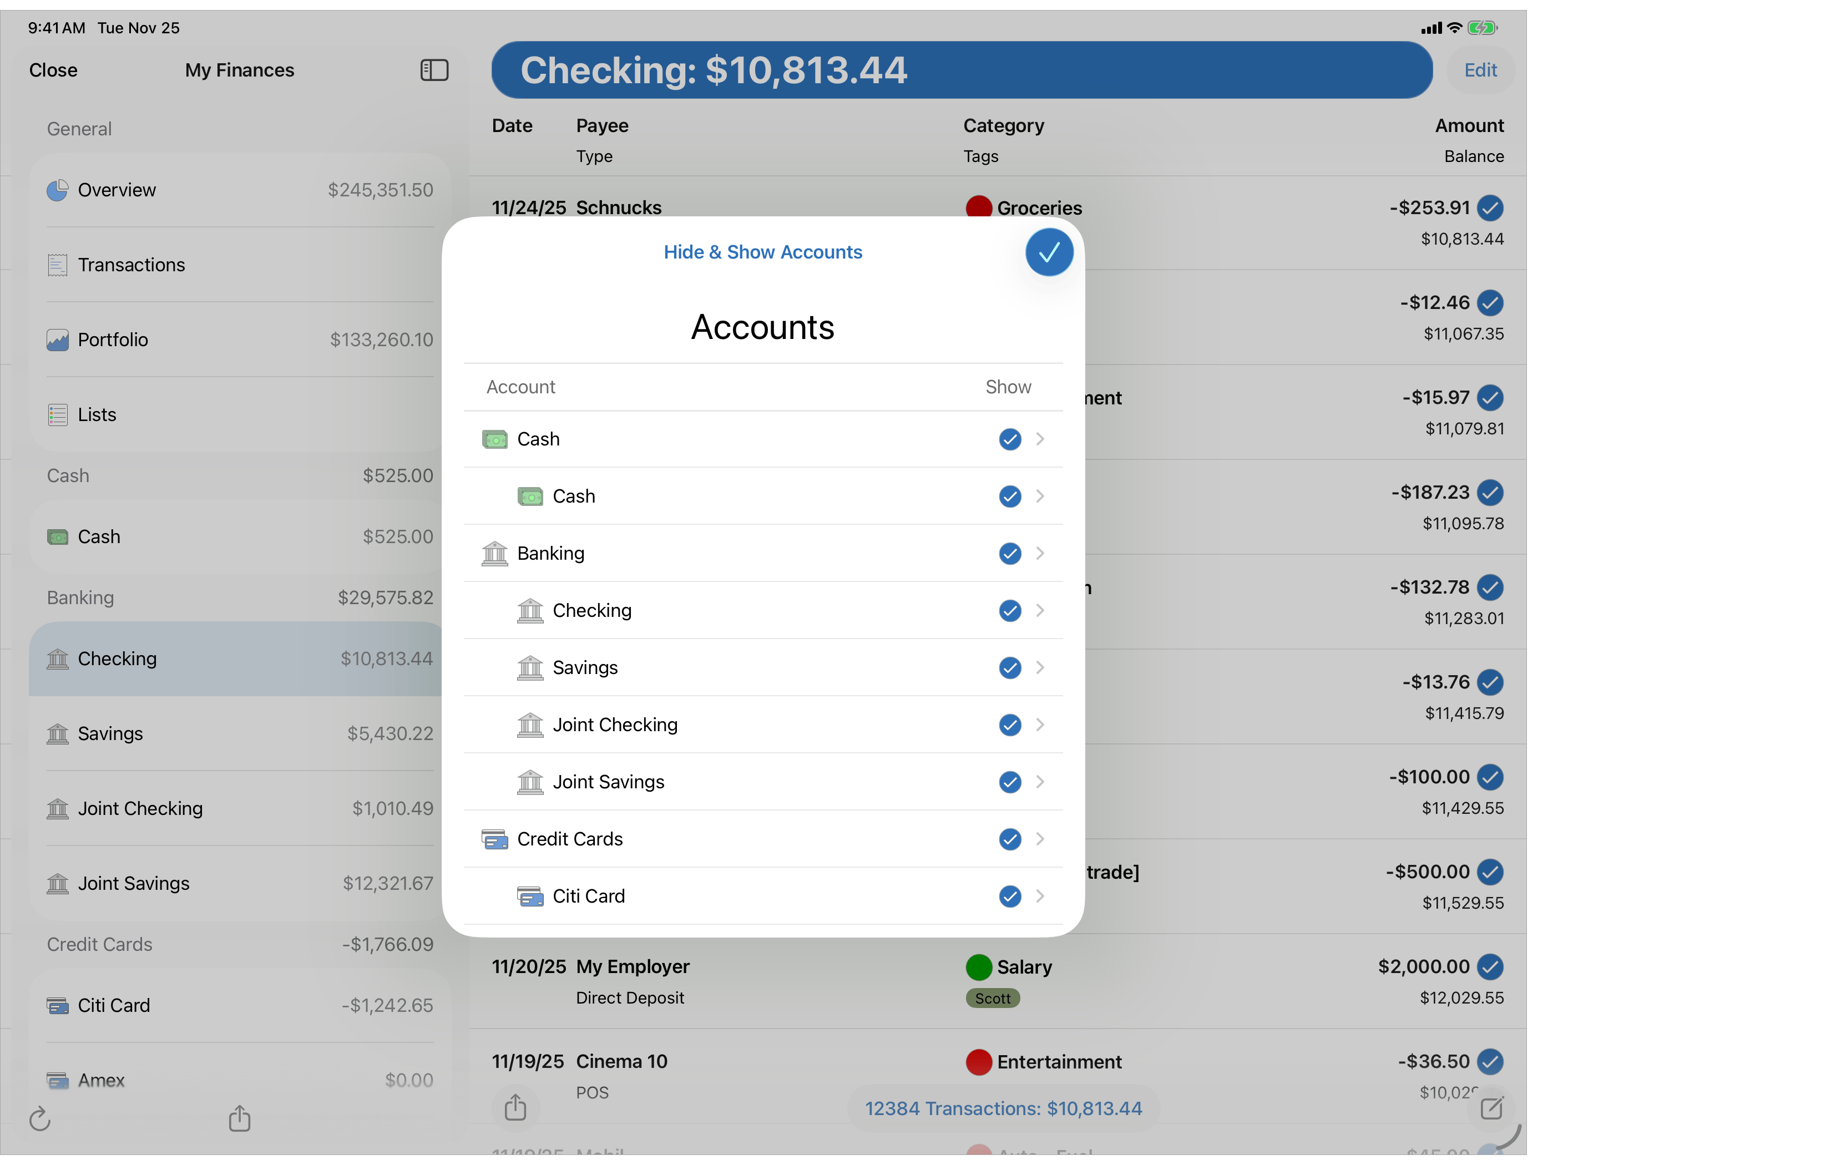Tap the Edit button at top right
Screen dimensions: 1831x1165
[x=1480, y=70]
